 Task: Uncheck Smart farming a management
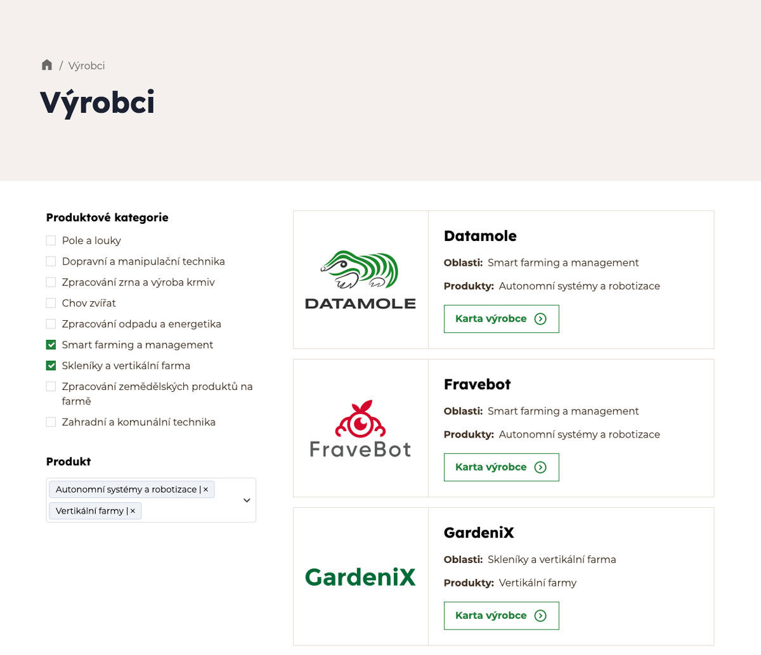[51, 345]
